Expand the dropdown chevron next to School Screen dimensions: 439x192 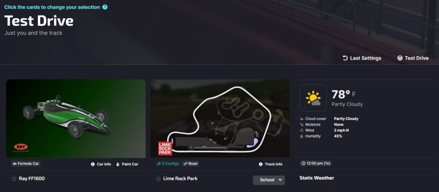pyautogui.click(x=280, y=180)
